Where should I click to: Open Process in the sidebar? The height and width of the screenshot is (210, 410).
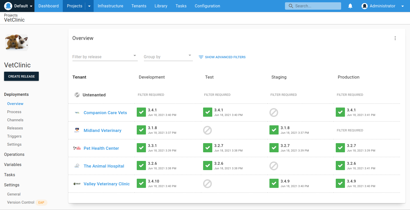[14, 112]
